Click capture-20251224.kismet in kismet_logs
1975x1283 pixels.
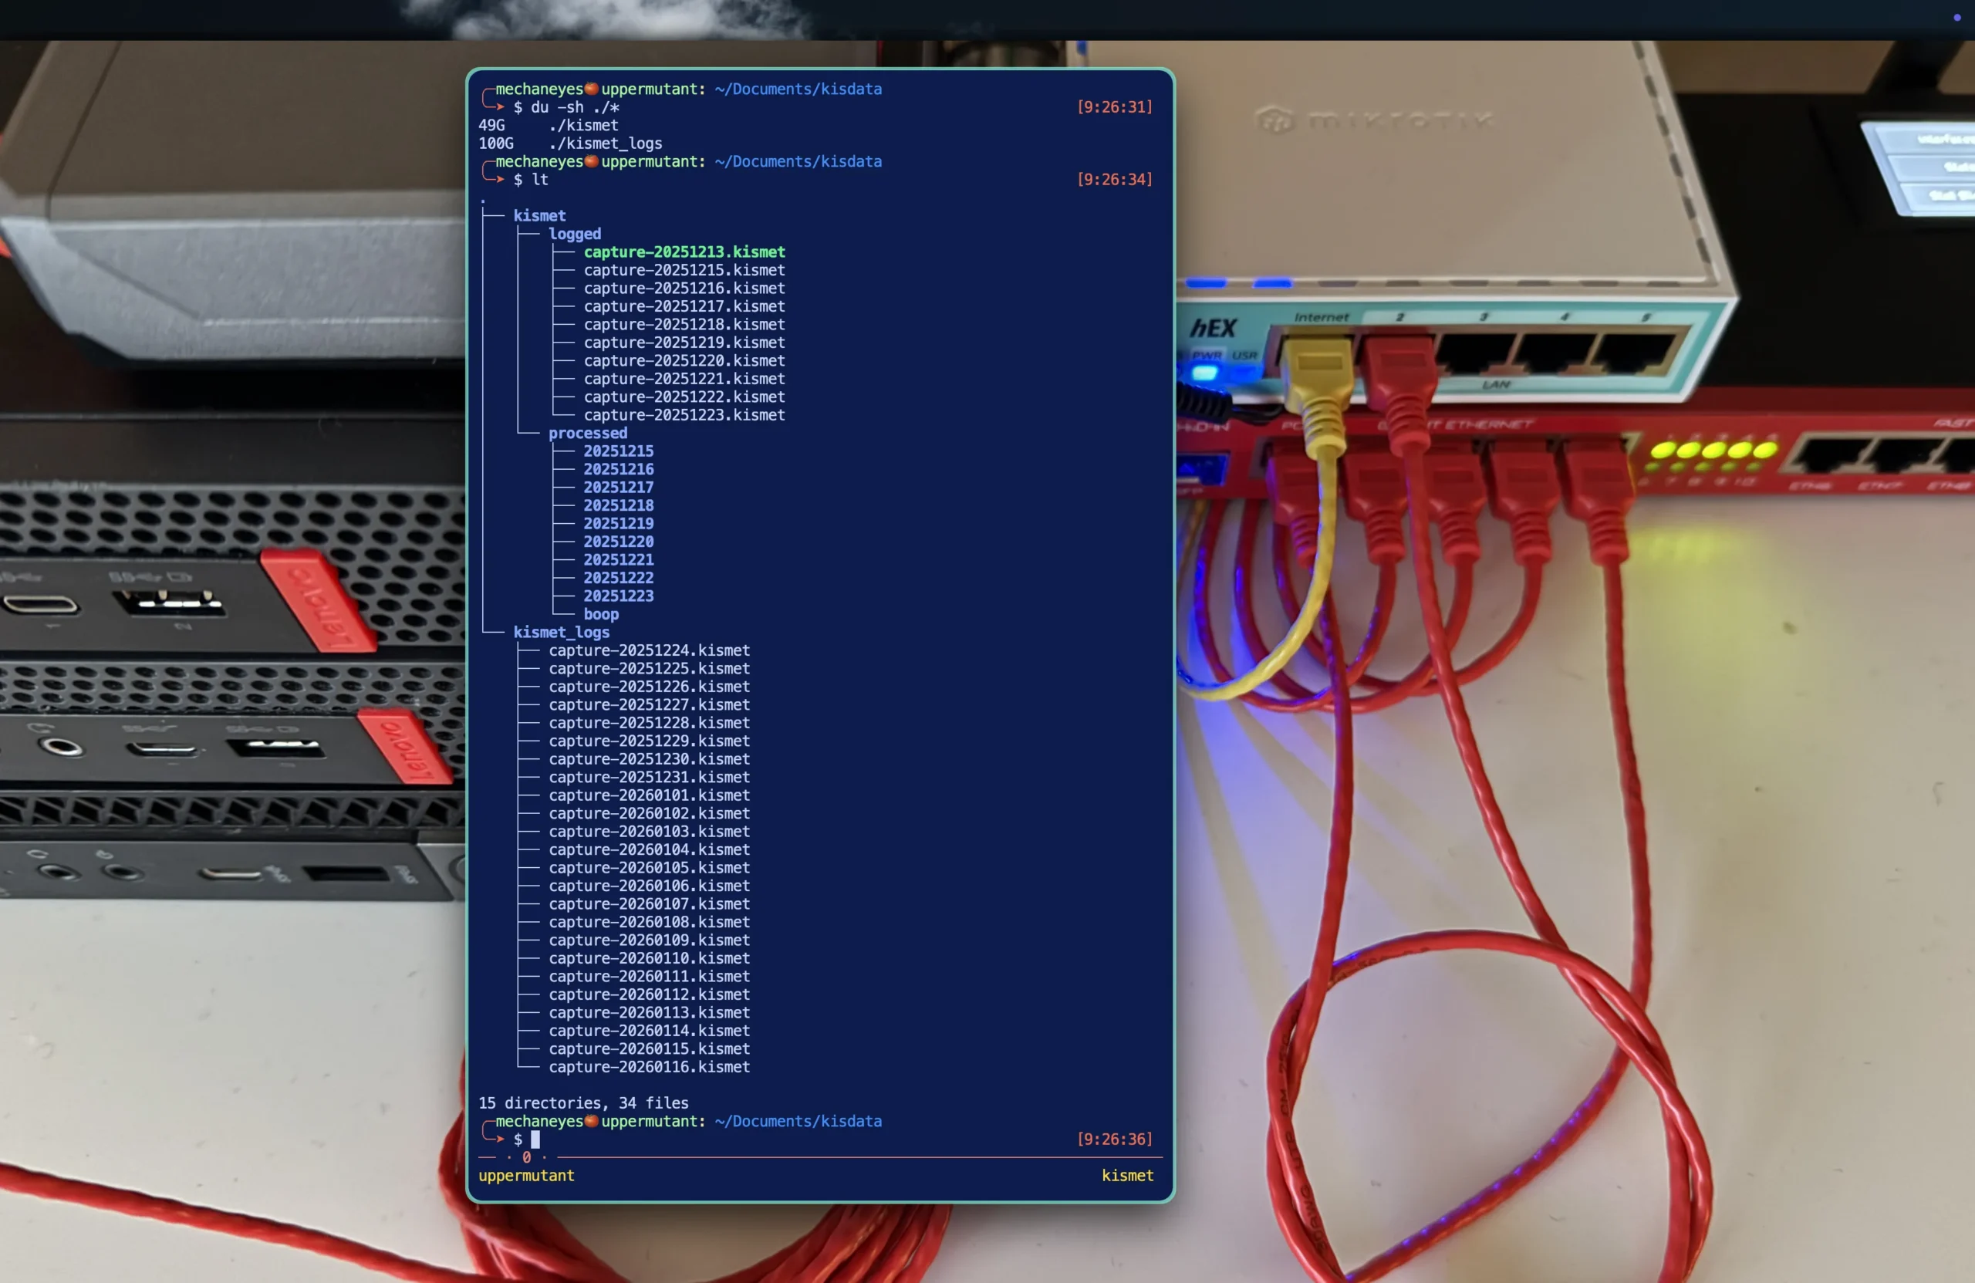click(649, 650)
